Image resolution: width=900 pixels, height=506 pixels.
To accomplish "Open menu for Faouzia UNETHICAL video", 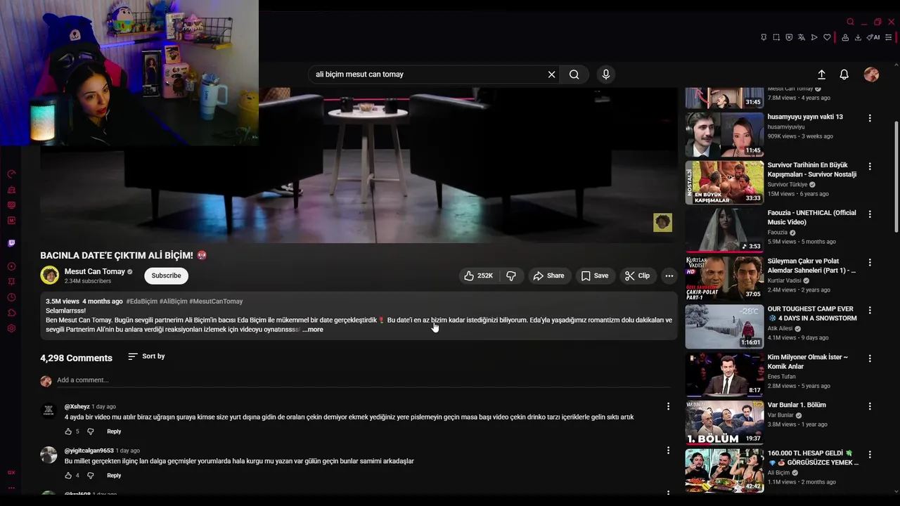I will coord(870,214).
